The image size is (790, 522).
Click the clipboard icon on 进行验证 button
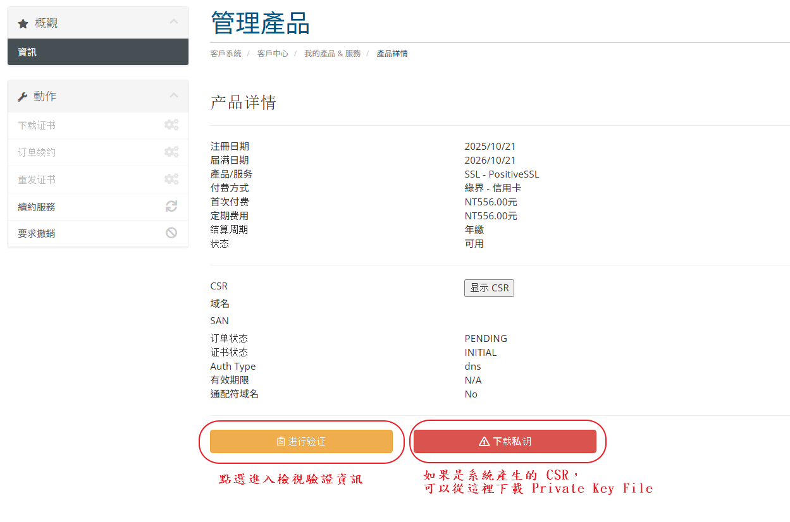pos(281,442)
